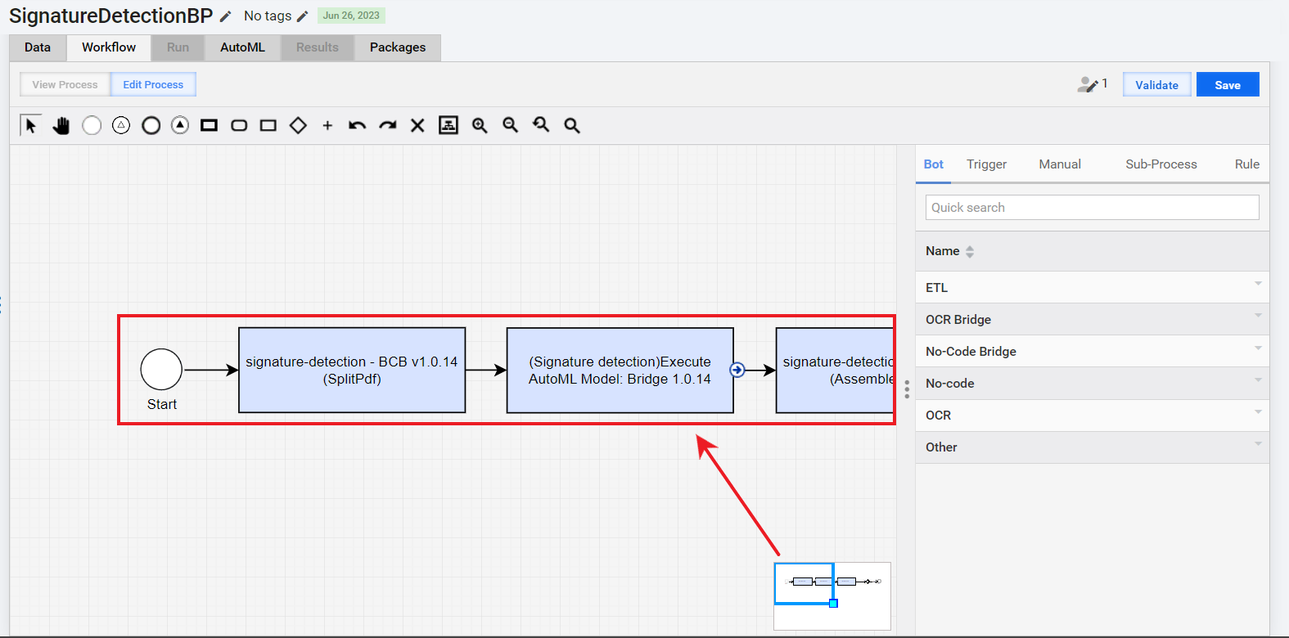The image size is (1289, 638).
Task: Select the Rule palette tab
Action: point(1247,164)
